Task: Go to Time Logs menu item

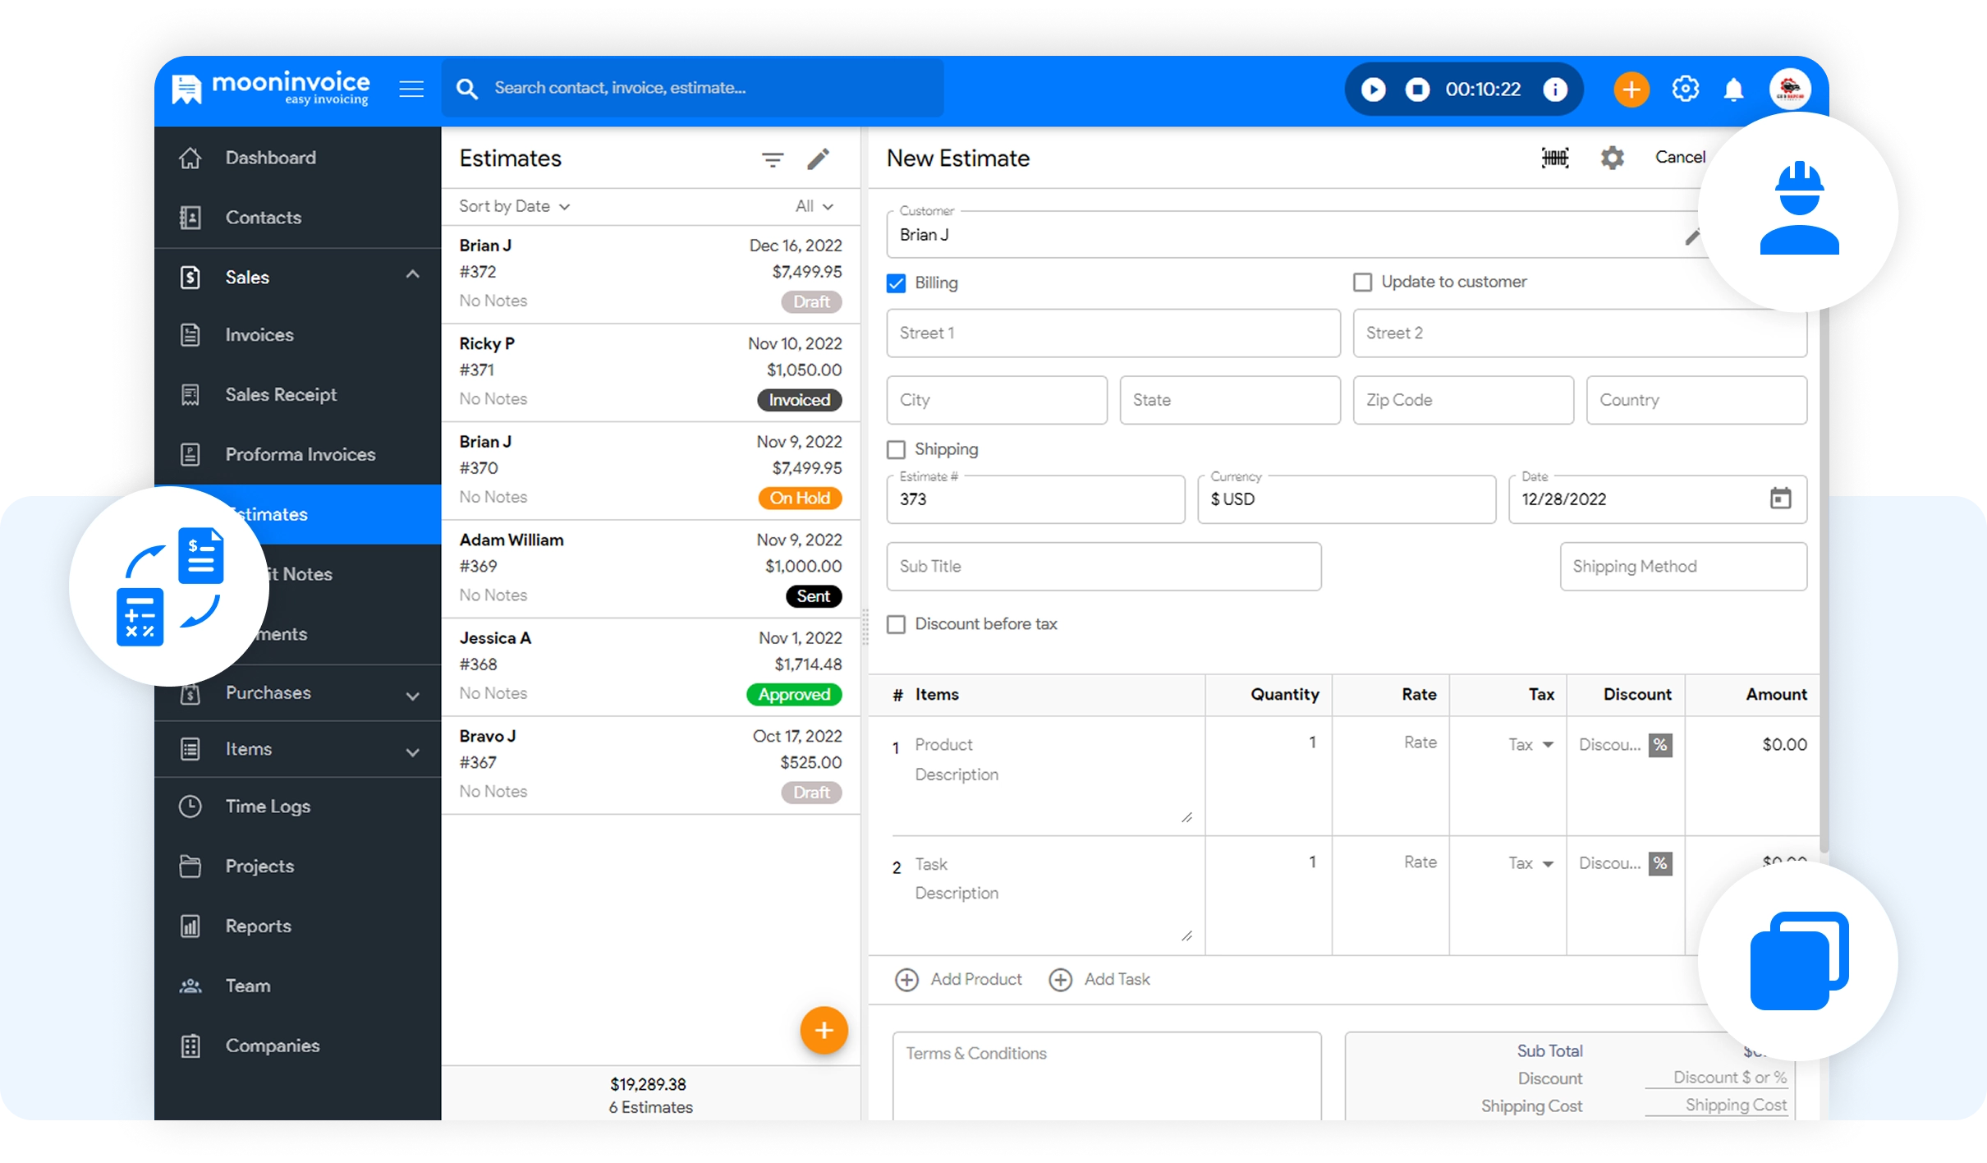Action: [x=268, y=807]
